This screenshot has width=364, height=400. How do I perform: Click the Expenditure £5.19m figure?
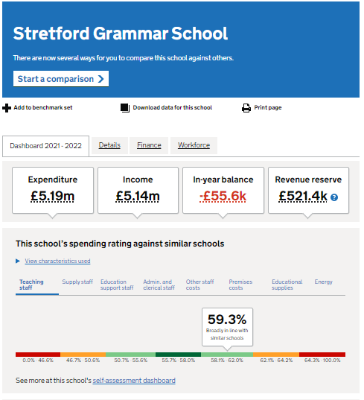click(53, 196)
